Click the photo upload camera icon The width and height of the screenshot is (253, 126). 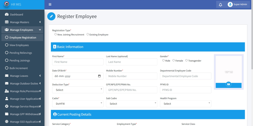tap(229, 84)
